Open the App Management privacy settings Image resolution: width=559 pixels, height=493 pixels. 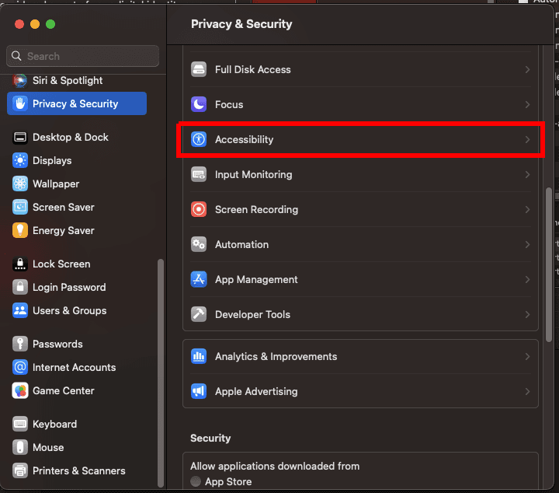tap(360, 279)
